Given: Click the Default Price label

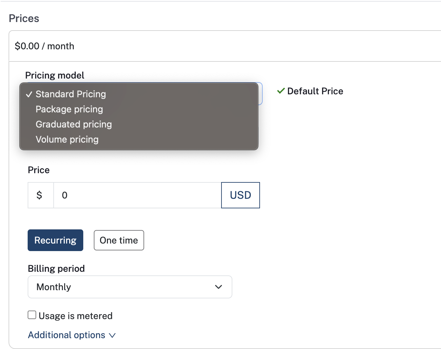Looking at the screenshot, I should point(315,91).
